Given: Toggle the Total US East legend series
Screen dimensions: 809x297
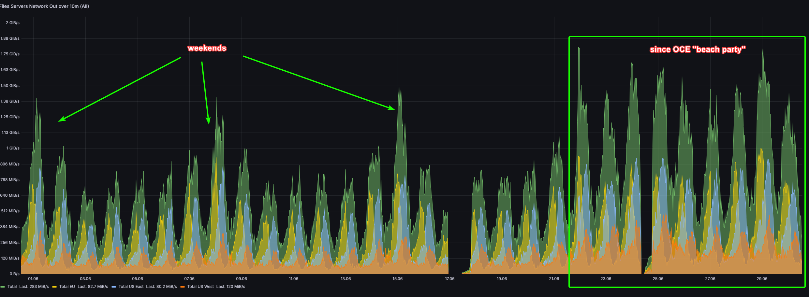Looking at the screenshot, I should pyautogui.click(x=131, y=287).
